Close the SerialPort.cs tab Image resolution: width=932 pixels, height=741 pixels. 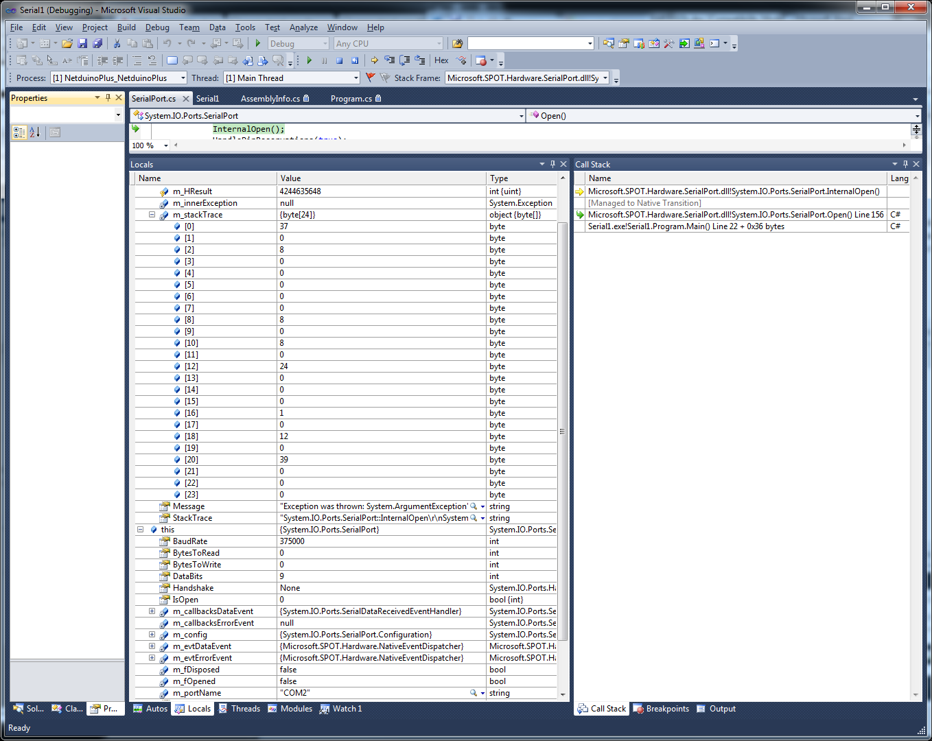click(185, 99)
